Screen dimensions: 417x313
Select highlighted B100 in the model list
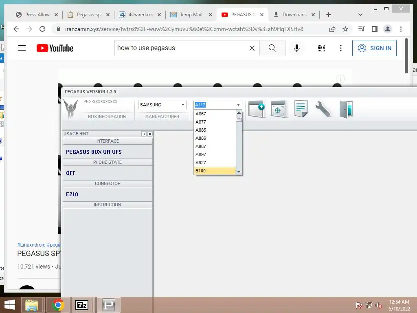tap(215, 171)
